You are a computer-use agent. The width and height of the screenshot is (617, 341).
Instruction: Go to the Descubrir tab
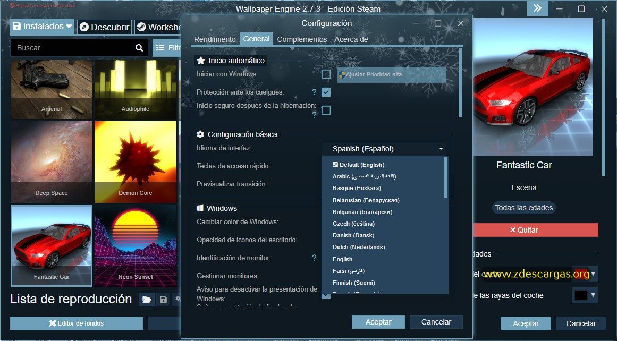104,27
